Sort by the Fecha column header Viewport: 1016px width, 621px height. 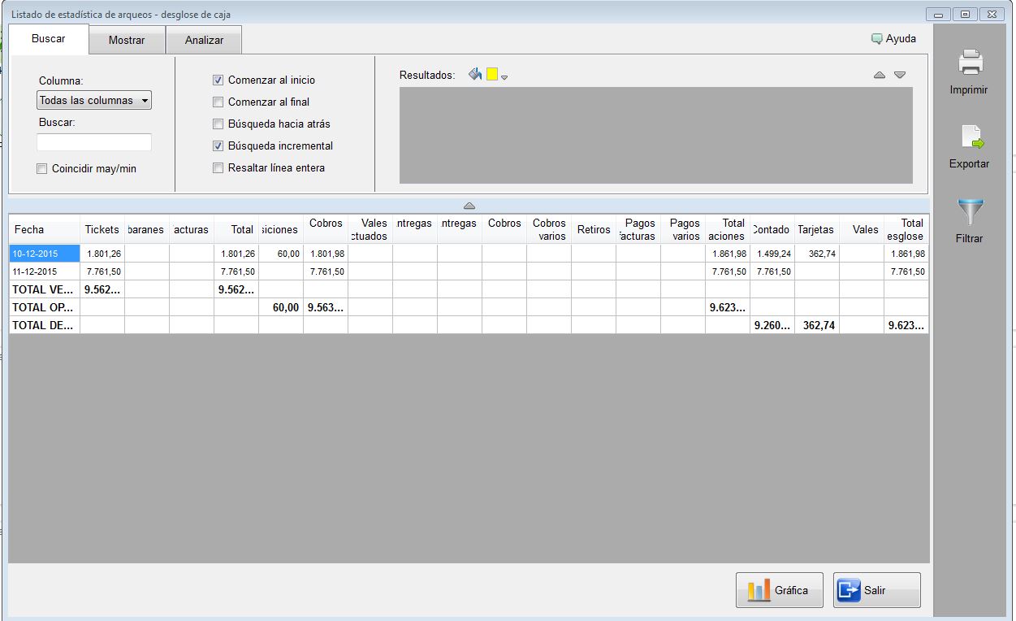pos(45,230)
